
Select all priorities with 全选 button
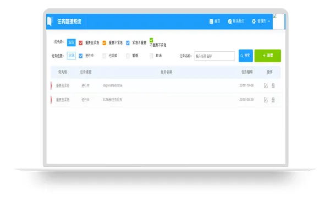[71, 42]
